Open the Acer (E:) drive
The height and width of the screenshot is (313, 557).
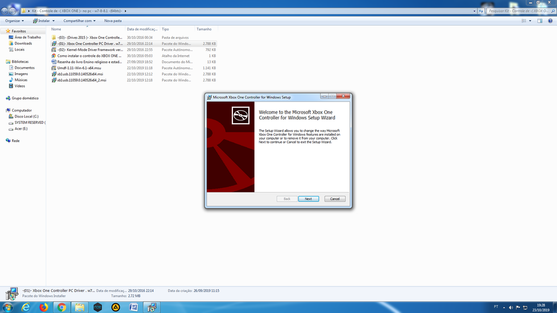click(20, 128)
